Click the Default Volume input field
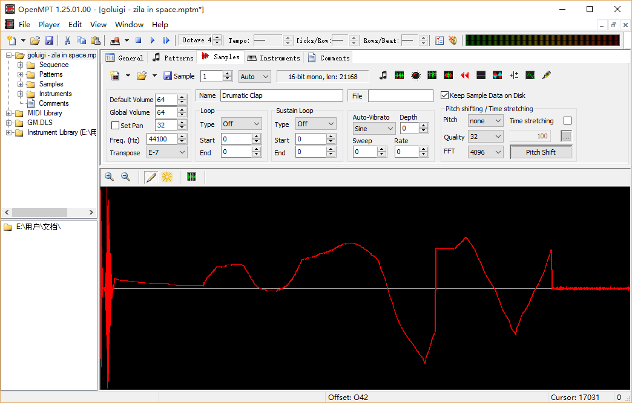The image size is (632, 403). 166,100
